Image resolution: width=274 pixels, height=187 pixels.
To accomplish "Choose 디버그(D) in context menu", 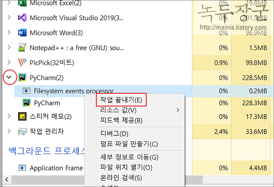I will 114,134.
